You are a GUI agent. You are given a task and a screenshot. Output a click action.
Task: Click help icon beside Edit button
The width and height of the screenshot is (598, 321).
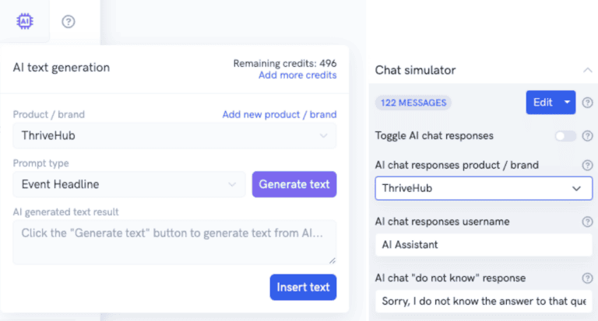pos(587,103)
